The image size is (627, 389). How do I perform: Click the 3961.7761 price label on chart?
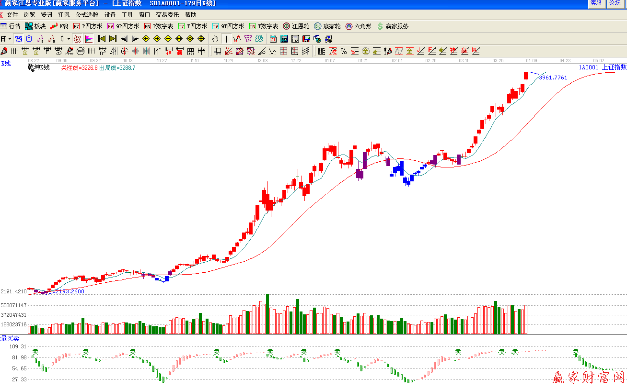pos(553,78)
